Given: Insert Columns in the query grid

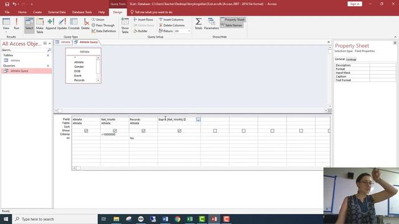Looking at the screenshot, I should (x=171, y=19).
